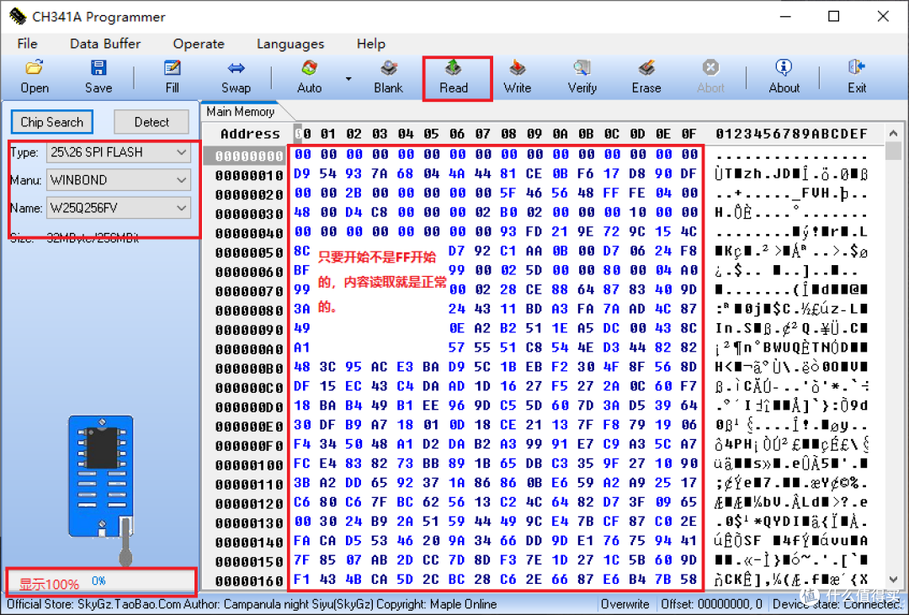909x615 pixels.
Task: Open the File menu
Action: click(x=27, y=44)
